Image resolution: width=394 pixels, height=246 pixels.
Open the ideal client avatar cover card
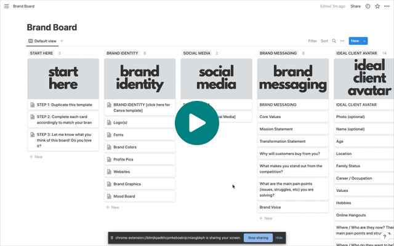[x=364, y=79]
